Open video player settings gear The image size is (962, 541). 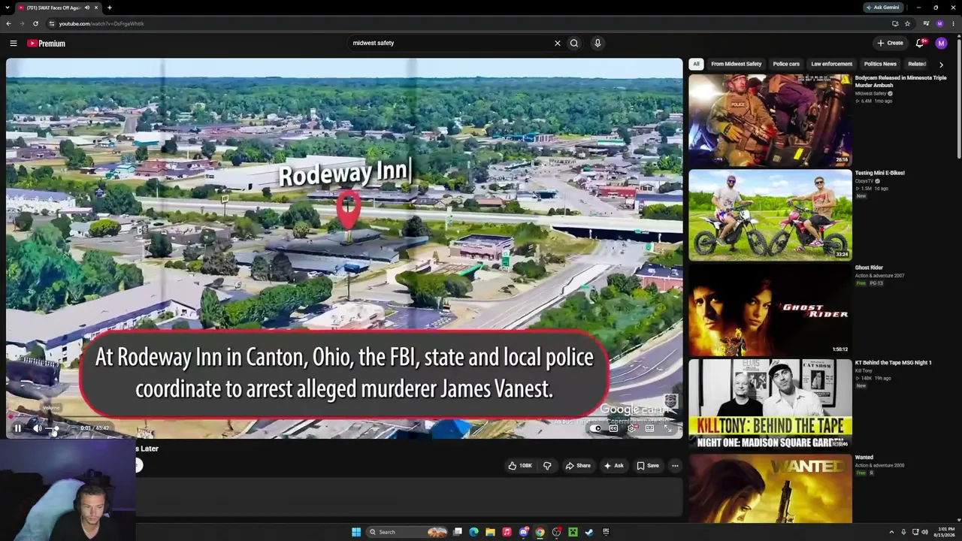click(631, 428)
